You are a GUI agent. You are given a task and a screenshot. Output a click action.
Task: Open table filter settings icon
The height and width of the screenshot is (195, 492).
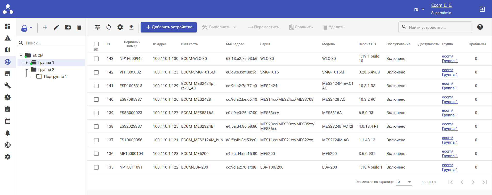pyautogui.click(x=97, y=27)
